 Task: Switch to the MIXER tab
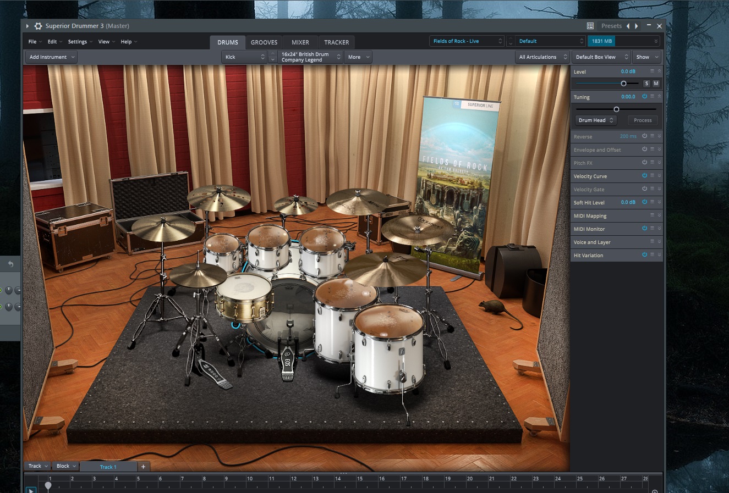300,42
